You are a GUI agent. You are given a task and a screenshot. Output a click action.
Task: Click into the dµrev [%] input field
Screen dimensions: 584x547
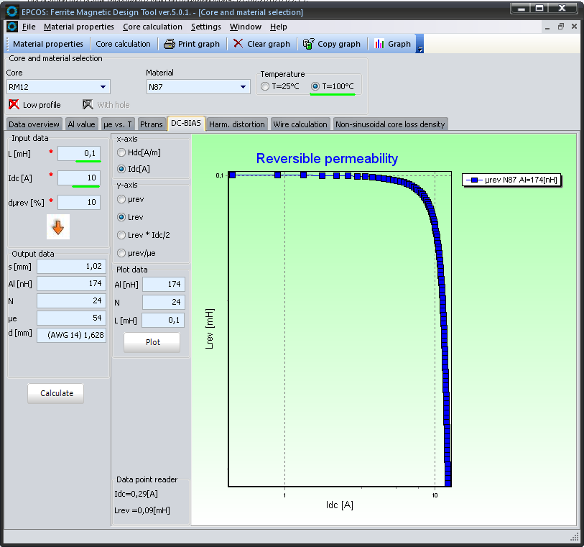(79, 202)
